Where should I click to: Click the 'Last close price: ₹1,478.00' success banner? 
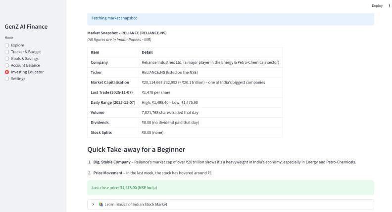231,188
